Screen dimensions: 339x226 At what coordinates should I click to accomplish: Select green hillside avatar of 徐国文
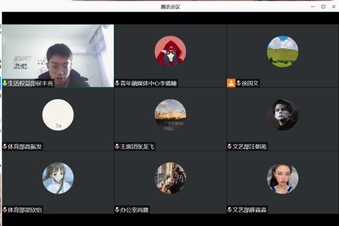(283, 51)
